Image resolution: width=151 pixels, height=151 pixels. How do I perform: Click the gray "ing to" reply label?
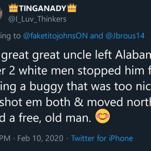click(10, 36)
